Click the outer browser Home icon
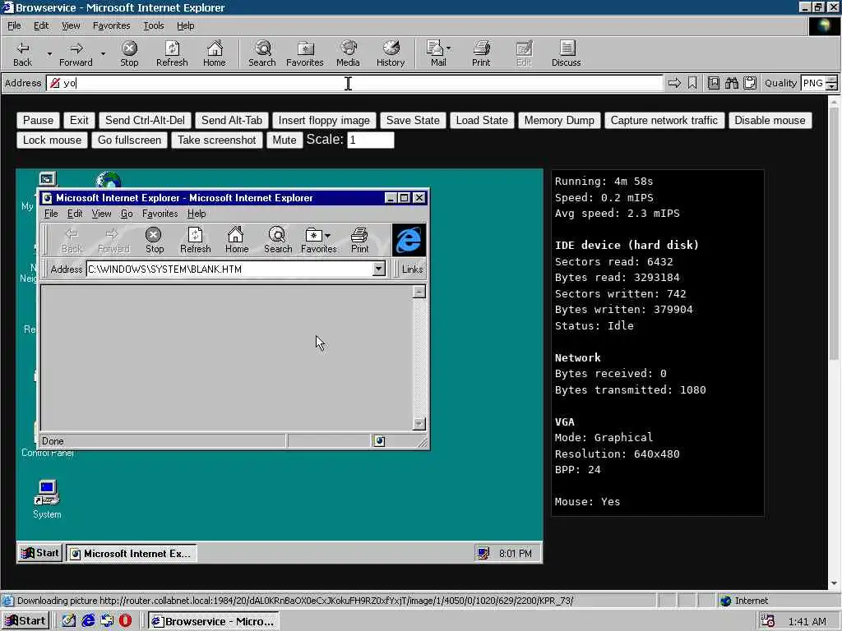 pyautogui.click(x=215, y=53)
